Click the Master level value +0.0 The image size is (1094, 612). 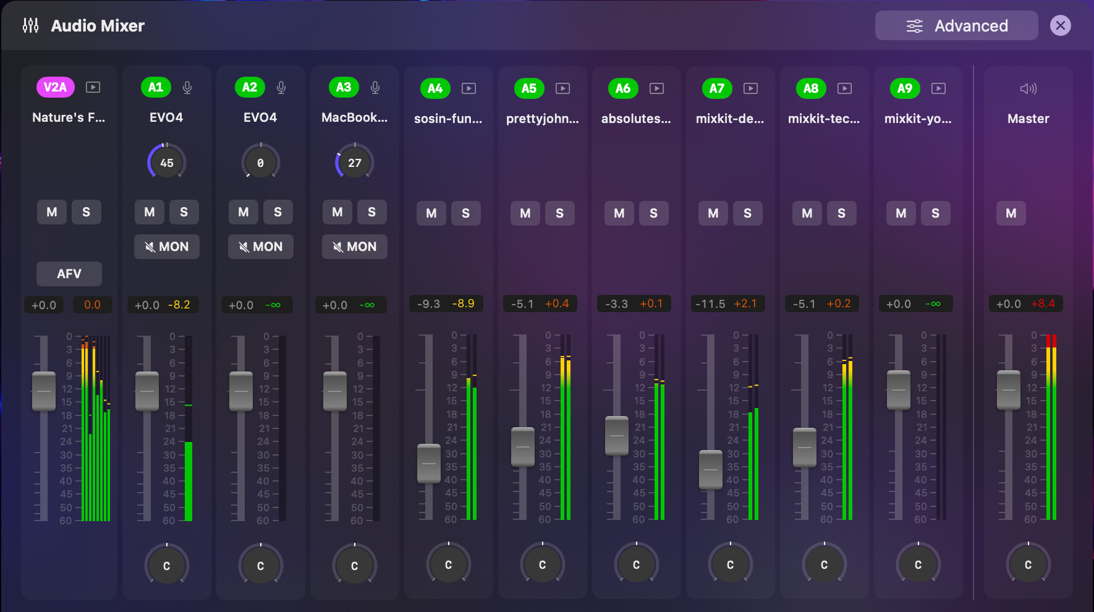1009,304
